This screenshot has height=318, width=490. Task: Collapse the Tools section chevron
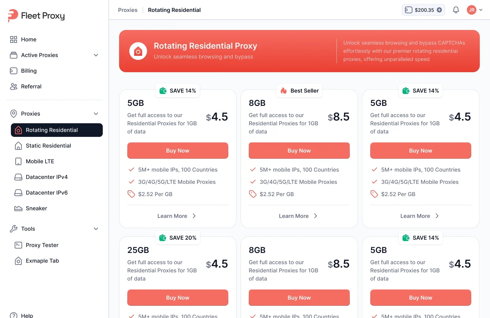(96, 229)
